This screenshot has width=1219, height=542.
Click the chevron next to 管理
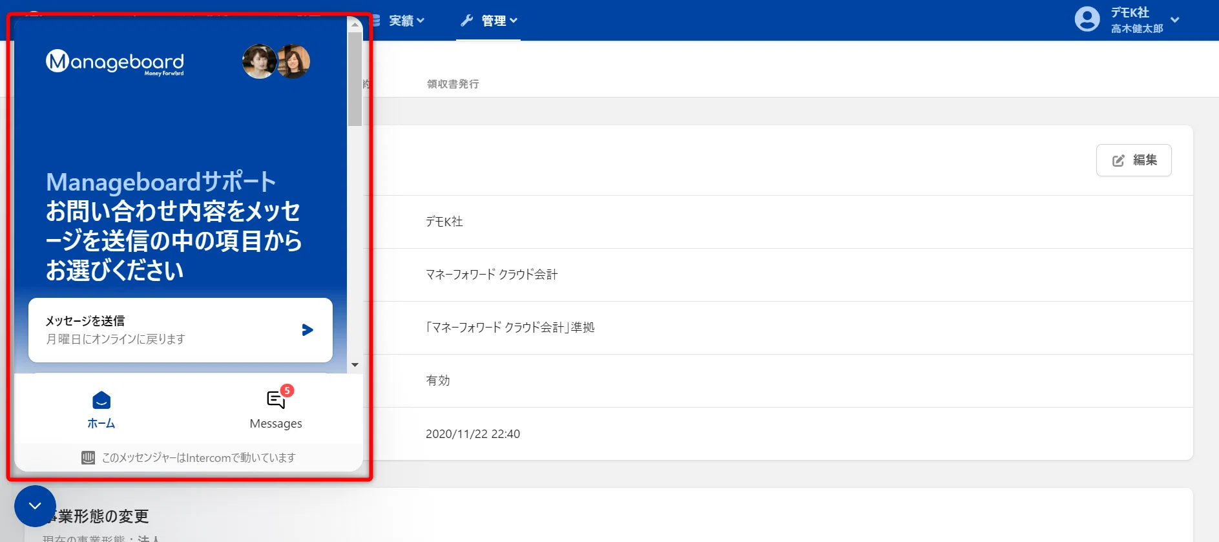coord(514,21)
